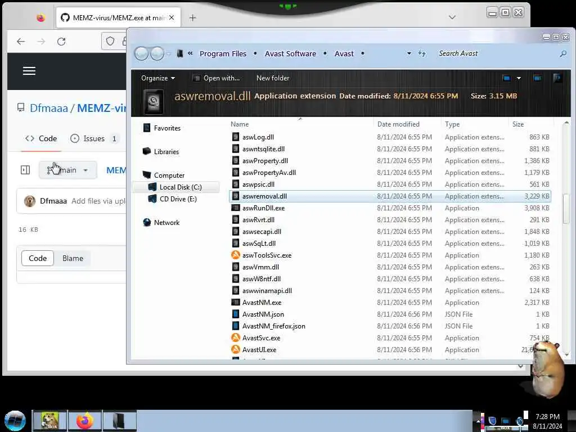The height and width of the screenshot is (432, 576).
Task: Open the address bar history dropdown arrow
Action: coord(409,53)
